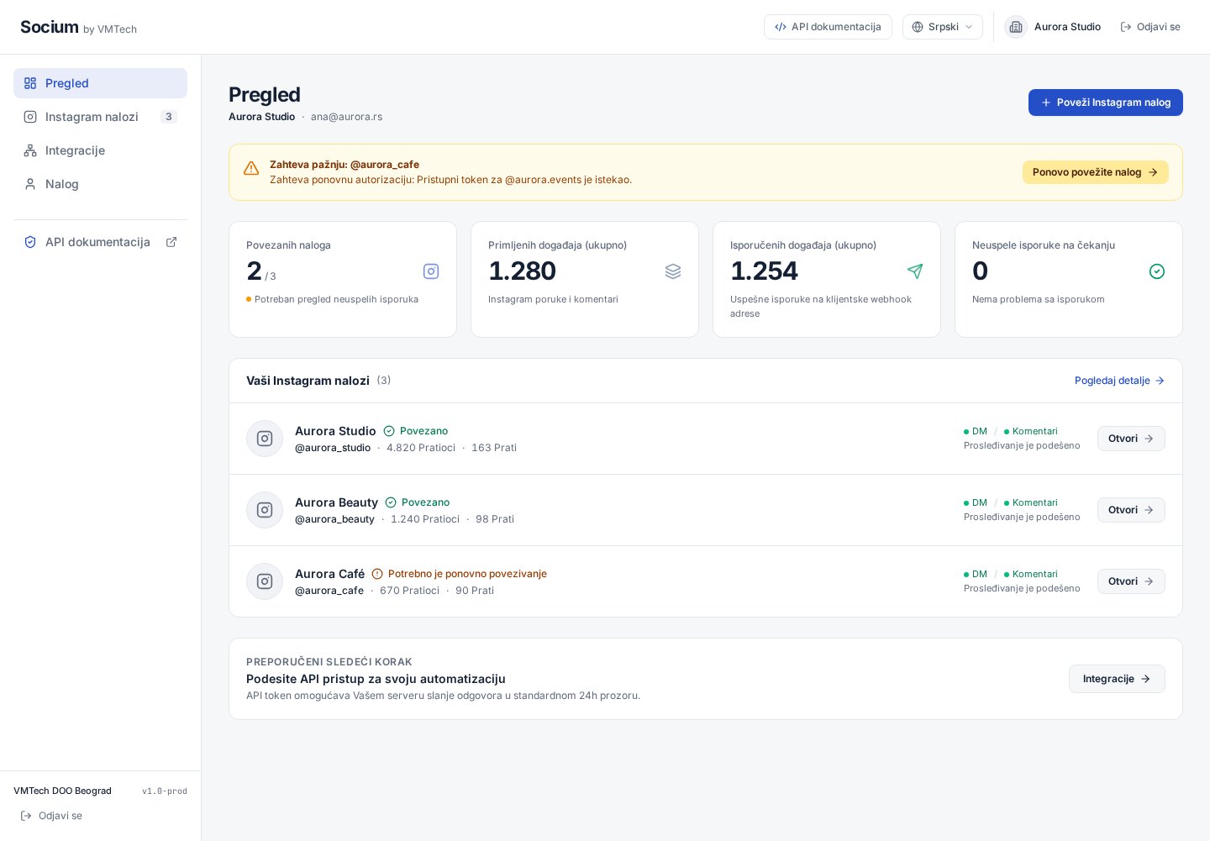Viewport: 1210px width, 841px height.
Task: Open the Nalog sidebar item
Action: click(x=100, y=184)
